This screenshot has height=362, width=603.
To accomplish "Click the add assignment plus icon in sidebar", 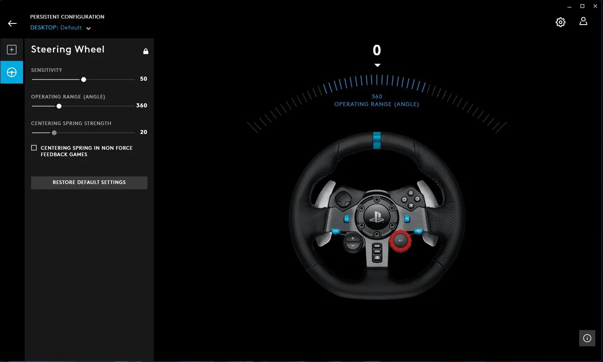I will [12, 50].
